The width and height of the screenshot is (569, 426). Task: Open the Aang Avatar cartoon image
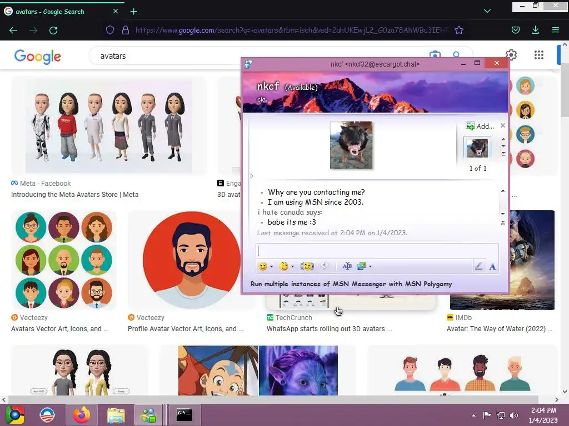[218, 370]
